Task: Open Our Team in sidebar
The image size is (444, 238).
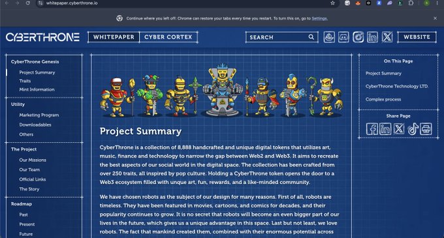Action: (29, 170)
